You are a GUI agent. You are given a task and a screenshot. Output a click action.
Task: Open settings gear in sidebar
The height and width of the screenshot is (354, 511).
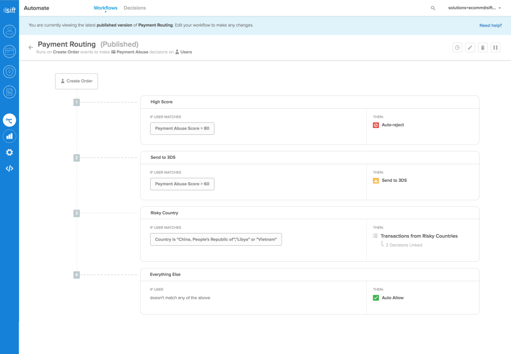[9, 152]
